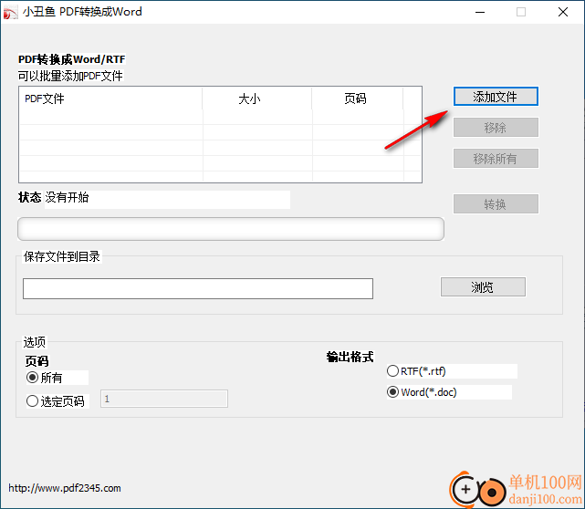The width and height of the screenshot is (585, 509).
Task: Open the http://www.pdf2345.com link
Action: coord(65,488)
